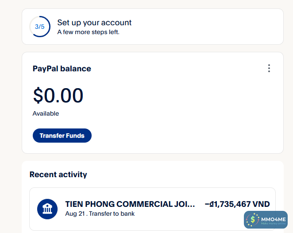This screenshot has width=293, height=233.
Task: Click the MMO4ME watermark text
Action: pos(273,219)
